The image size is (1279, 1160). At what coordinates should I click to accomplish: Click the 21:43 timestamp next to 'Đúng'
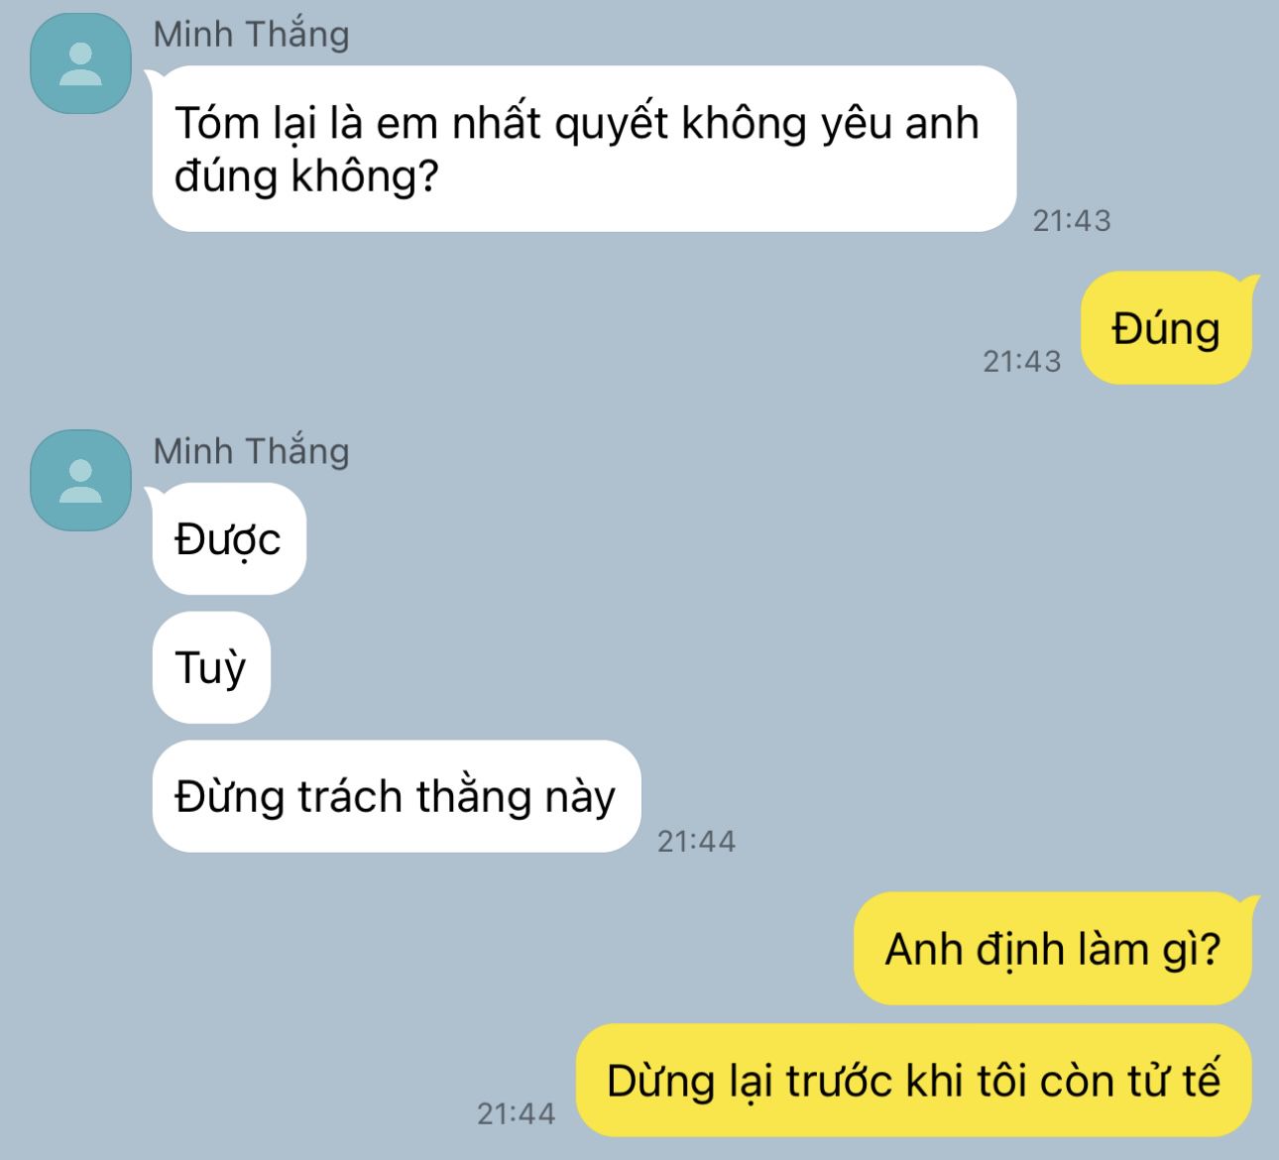click(x=1022, y=361)
